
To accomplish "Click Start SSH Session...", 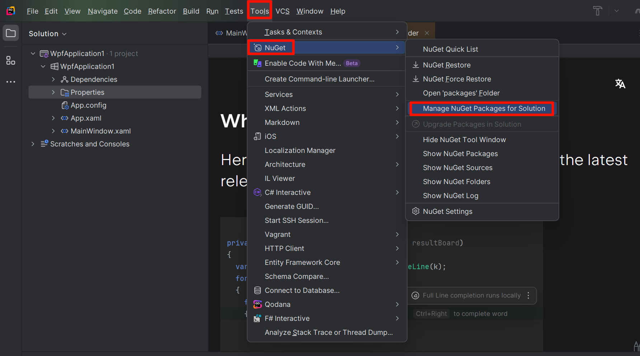I will [327, 220].
